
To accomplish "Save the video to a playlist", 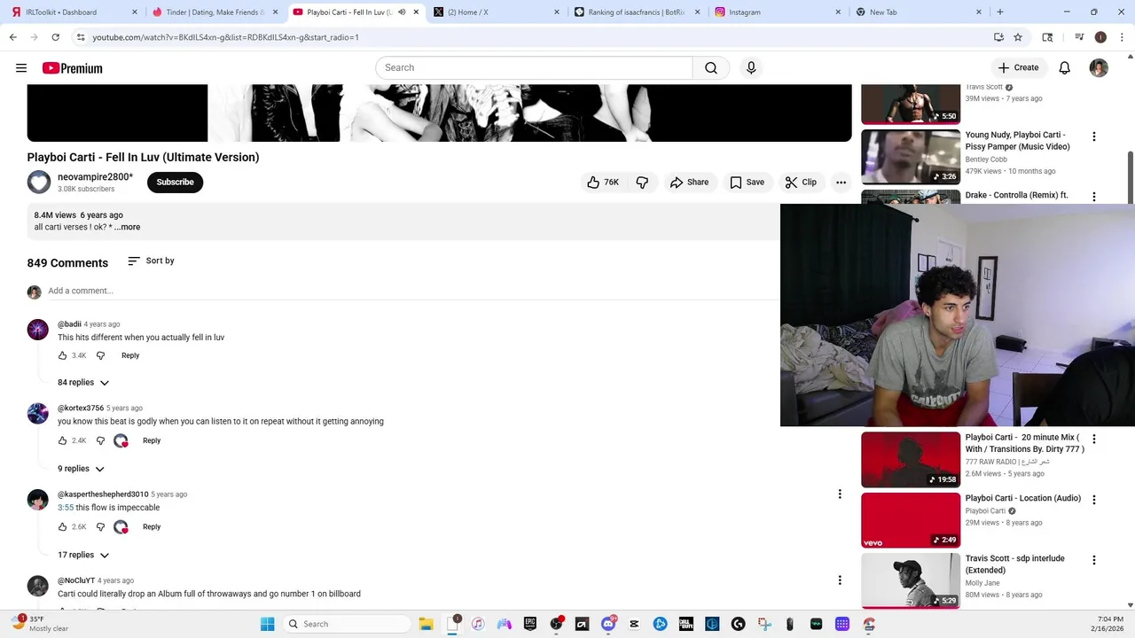I will pos(747,183).
